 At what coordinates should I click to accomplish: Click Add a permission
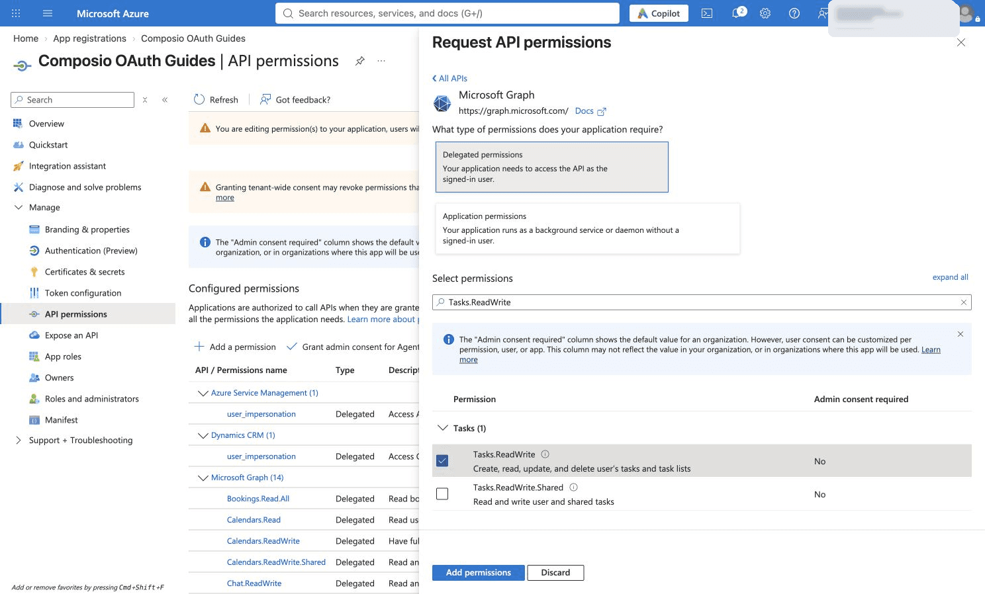[x=235, y=347]
